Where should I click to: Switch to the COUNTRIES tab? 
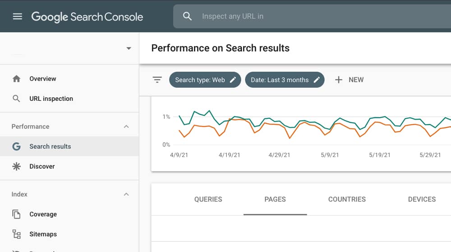(x=347, y=199)
